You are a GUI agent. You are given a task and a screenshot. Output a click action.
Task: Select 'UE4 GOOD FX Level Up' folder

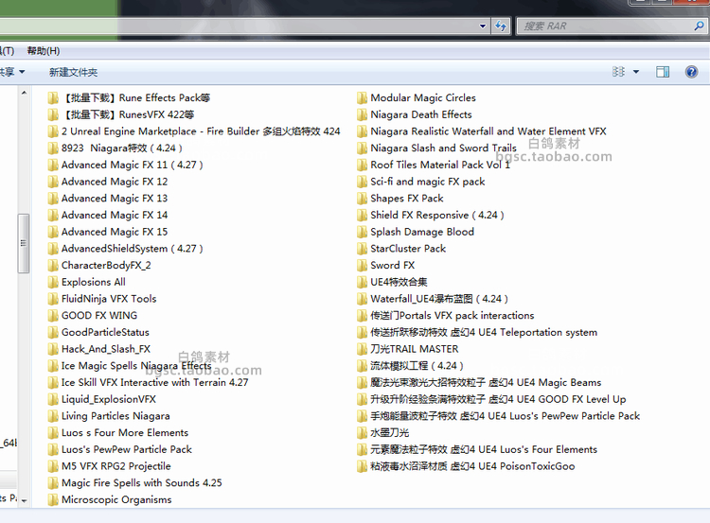point(571,399)
